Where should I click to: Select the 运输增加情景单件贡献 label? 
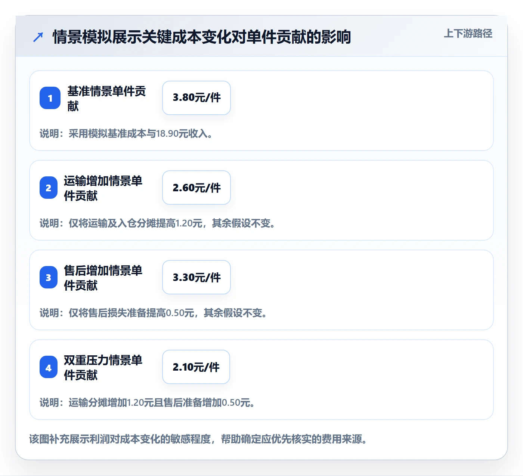pyautogui.click(x=103, y=188)
